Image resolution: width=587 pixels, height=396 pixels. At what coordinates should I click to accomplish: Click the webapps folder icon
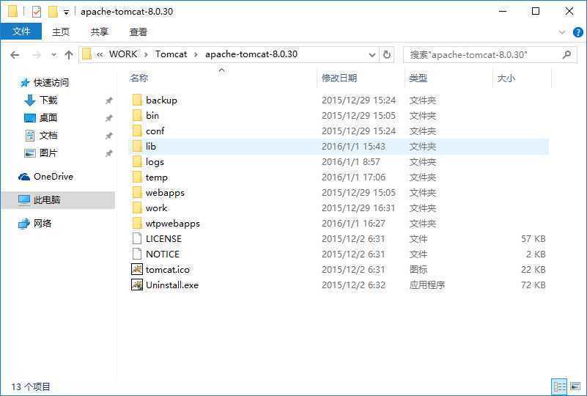137,192
